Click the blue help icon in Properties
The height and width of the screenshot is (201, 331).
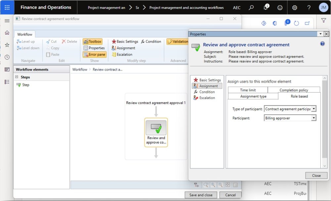322,44
